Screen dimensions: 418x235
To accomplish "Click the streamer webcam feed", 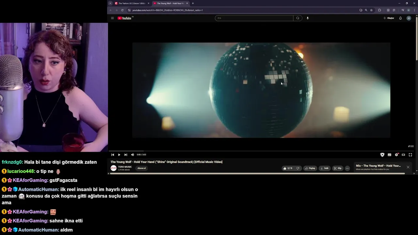I will [x=54, y=87].
